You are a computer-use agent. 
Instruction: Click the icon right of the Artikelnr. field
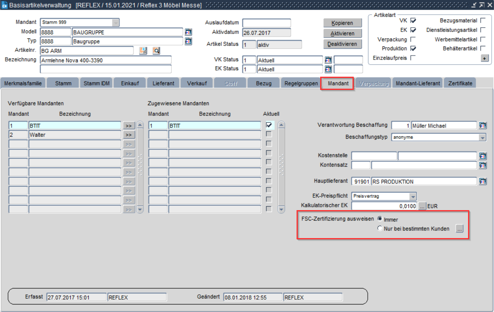(143, 50)
